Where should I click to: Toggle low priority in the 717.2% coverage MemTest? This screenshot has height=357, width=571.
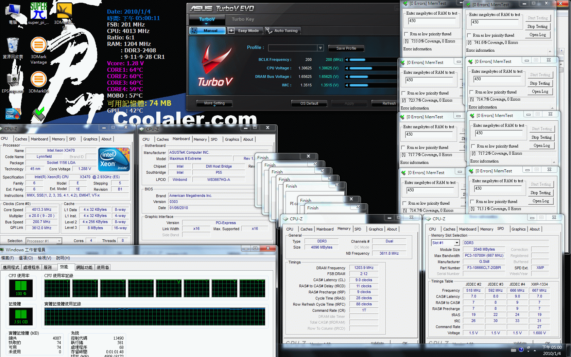[473, 146]
